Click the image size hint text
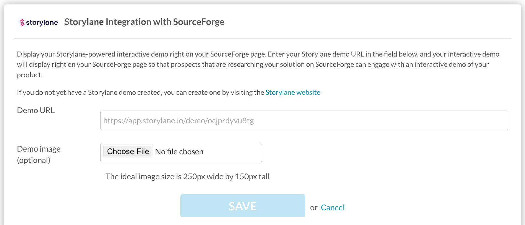The image size is (525, 225). coord(187,177)
